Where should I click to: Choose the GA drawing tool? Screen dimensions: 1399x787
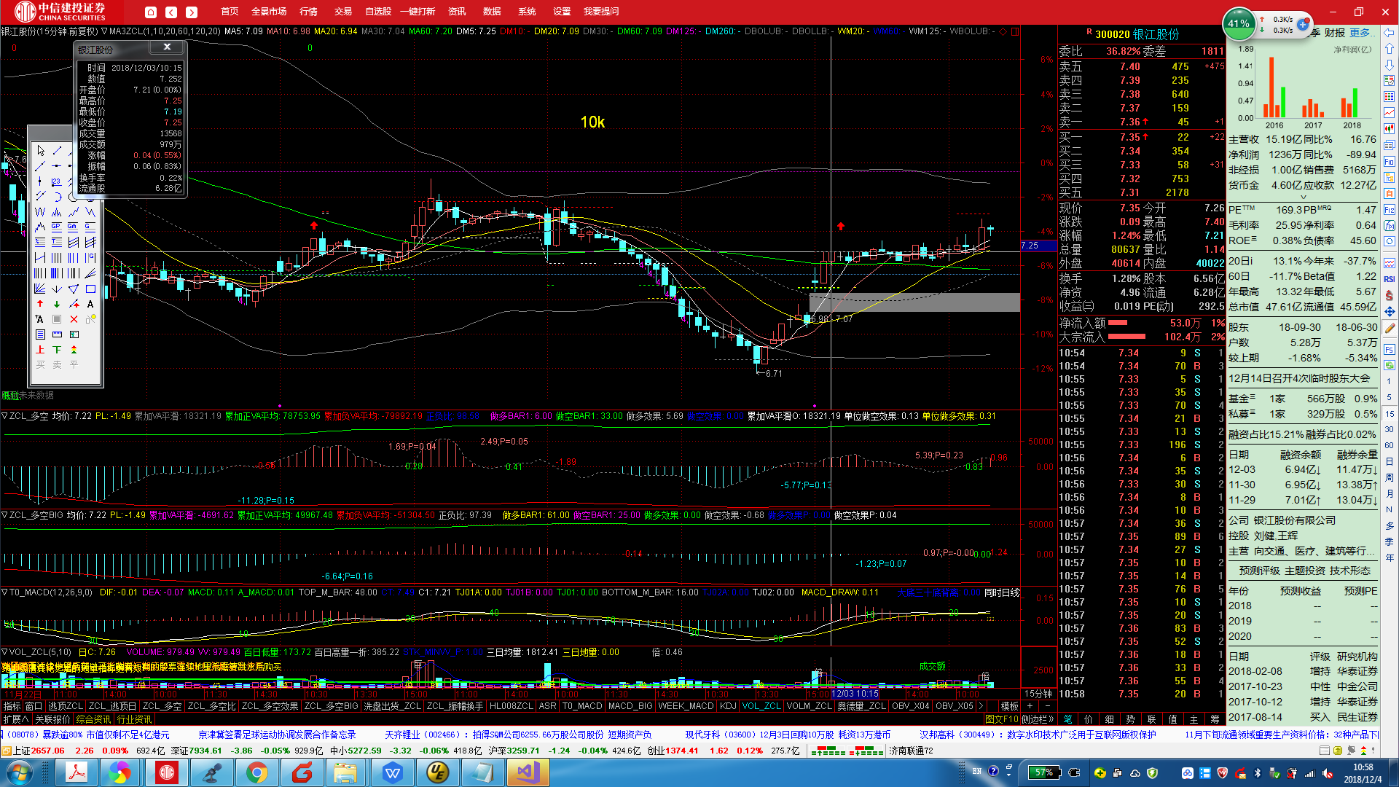click(73, 227)
